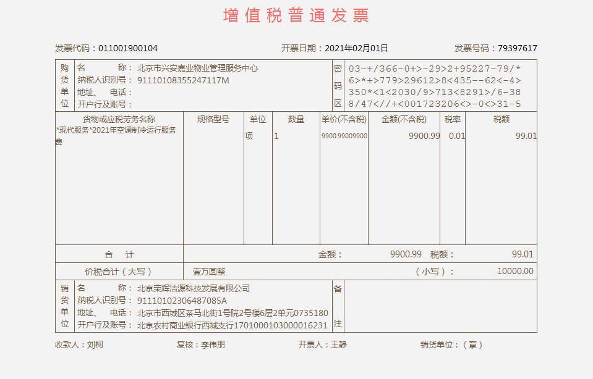Select the invoice code 011001900104
This screenshot has width=593, height=379.
(x=128, y=48)
